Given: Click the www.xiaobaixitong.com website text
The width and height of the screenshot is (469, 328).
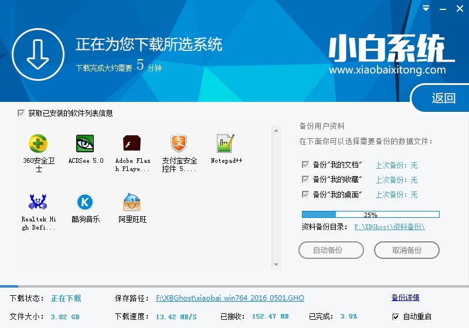Looking at the screenshot, I should tap(388, 70).
